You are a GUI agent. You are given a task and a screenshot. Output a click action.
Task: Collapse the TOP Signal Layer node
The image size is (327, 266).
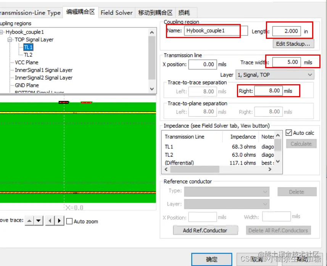click(x=10, y=40)
